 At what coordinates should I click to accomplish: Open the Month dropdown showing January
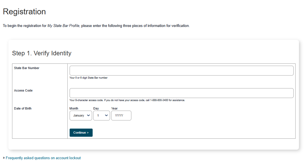tap(81, 115)
